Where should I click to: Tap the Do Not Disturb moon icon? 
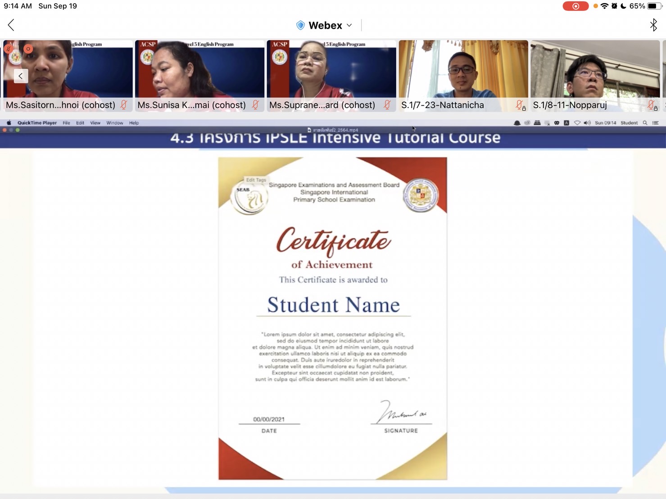tap(624, 6)
